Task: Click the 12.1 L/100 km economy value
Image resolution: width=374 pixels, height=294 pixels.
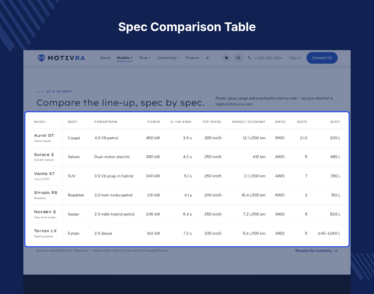Action: (x=254, y=138)
